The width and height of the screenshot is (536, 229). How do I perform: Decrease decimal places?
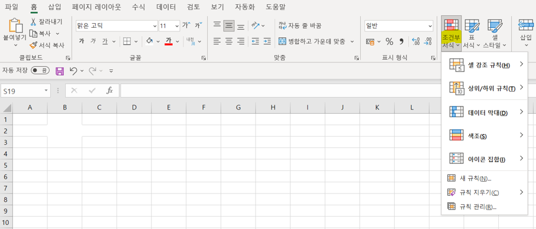point(428,41)
